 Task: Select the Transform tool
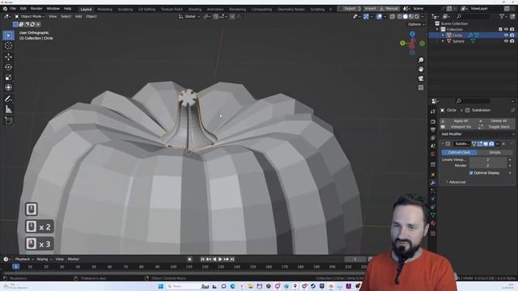pyautogui.click(x=9, y=87)
